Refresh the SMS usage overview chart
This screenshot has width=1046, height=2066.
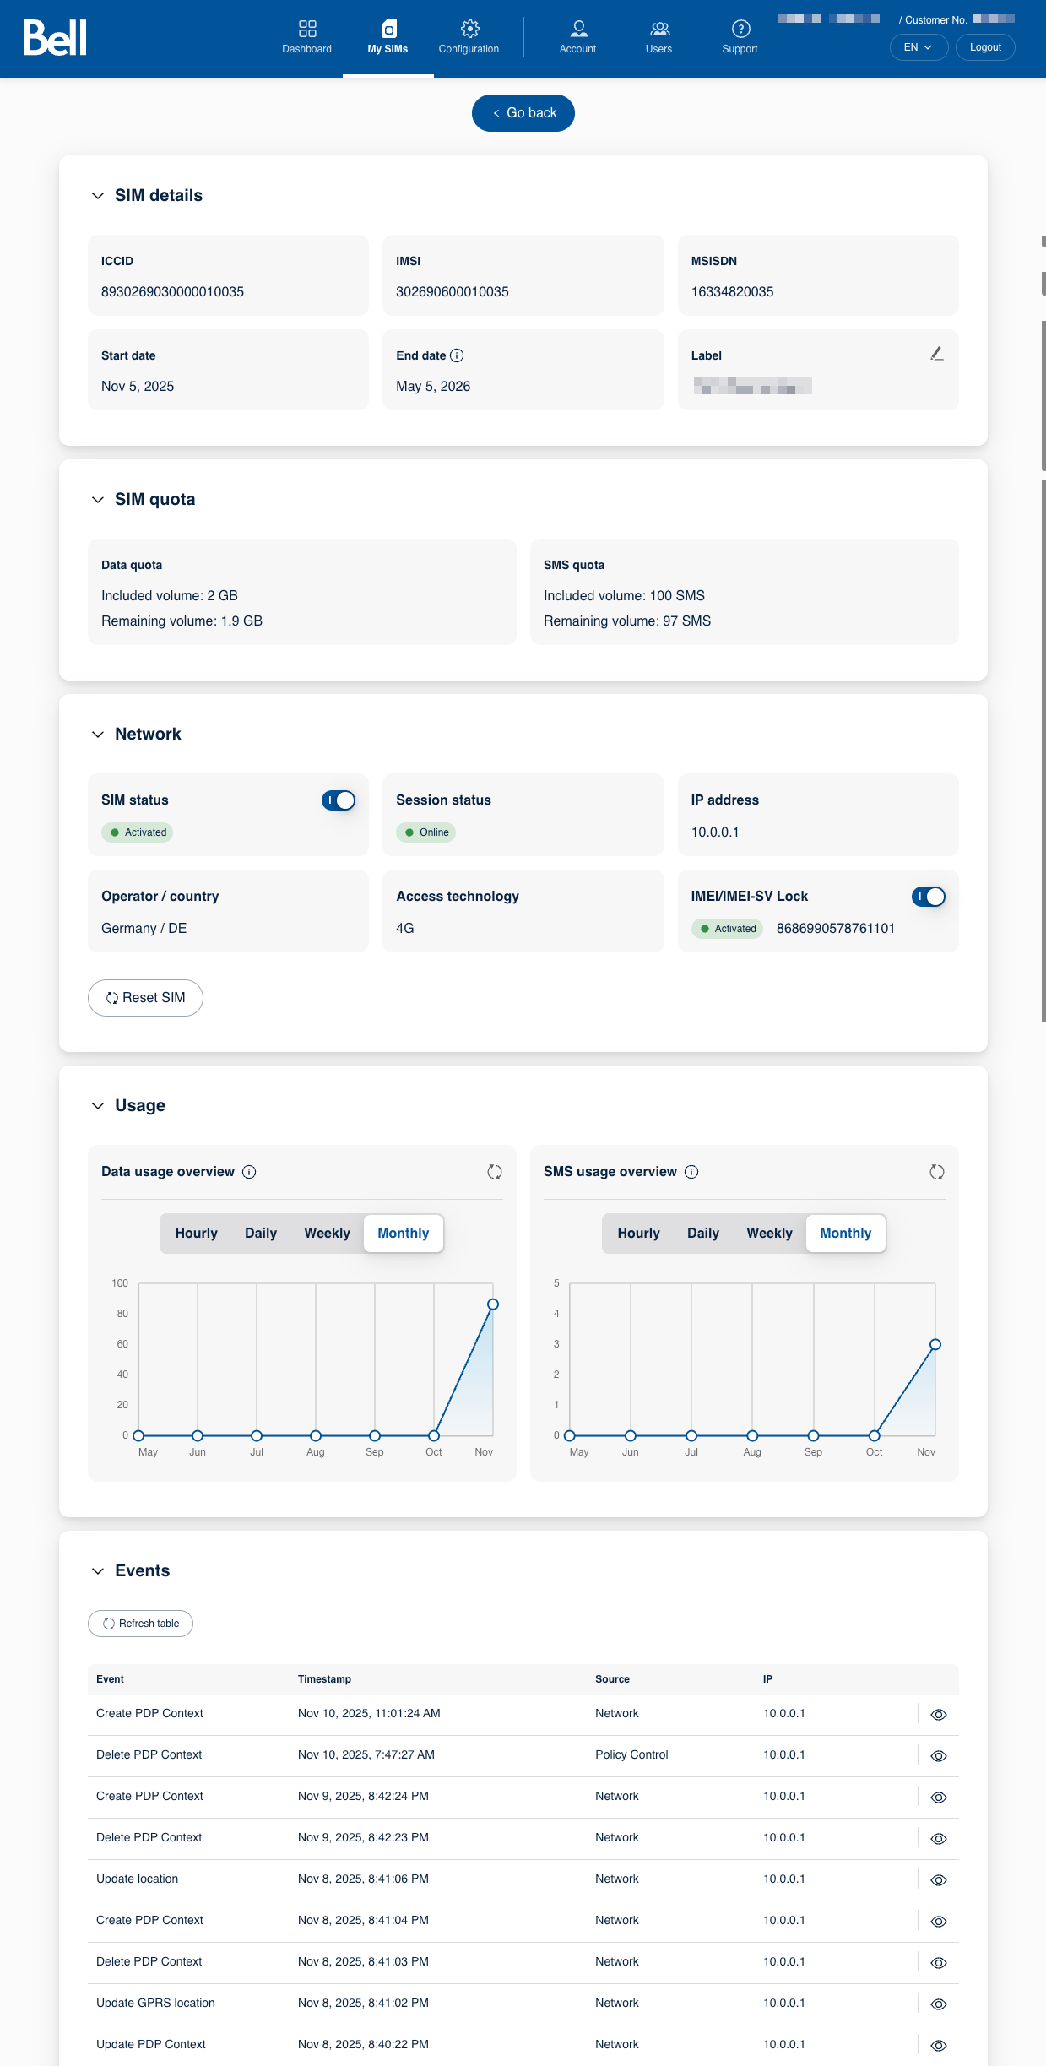click(x=936, y=1172)
